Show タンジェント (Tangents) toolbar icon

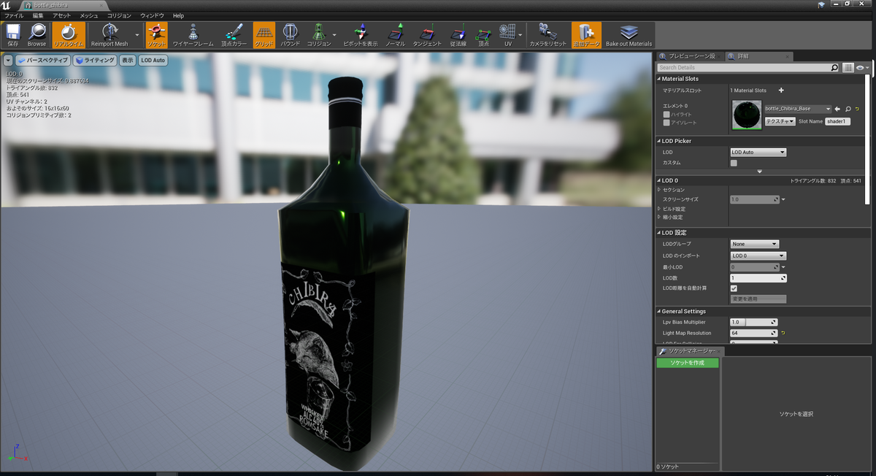[x=427, y=34]
